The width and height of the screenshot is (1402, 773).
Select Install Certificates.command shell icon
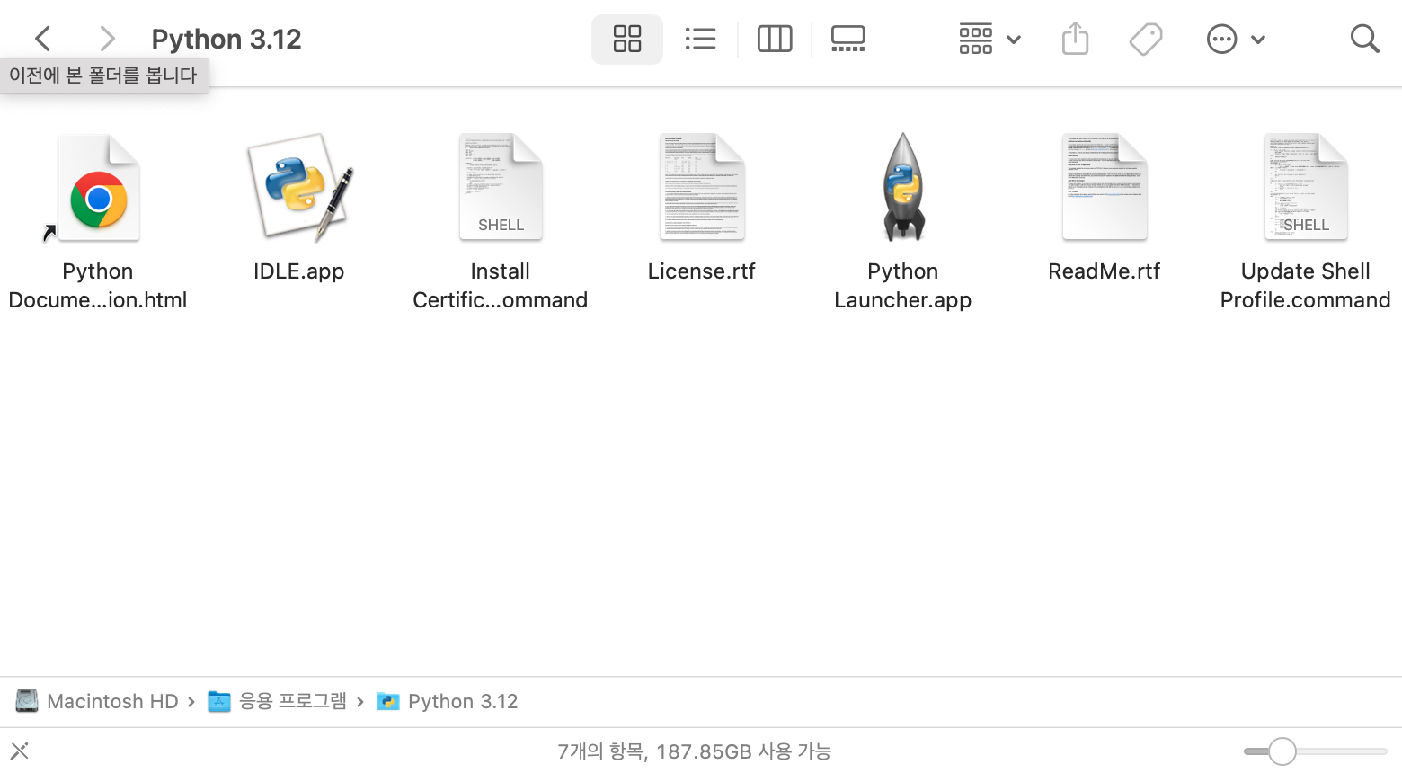(501, 187)
